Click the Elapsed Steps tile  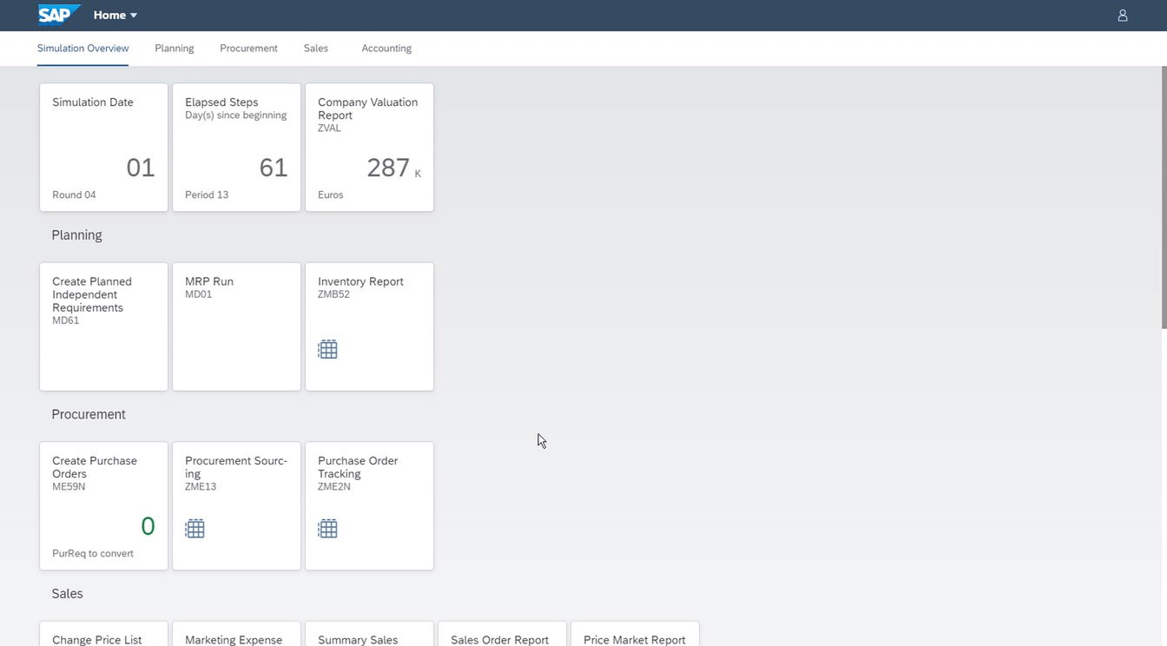236,148
